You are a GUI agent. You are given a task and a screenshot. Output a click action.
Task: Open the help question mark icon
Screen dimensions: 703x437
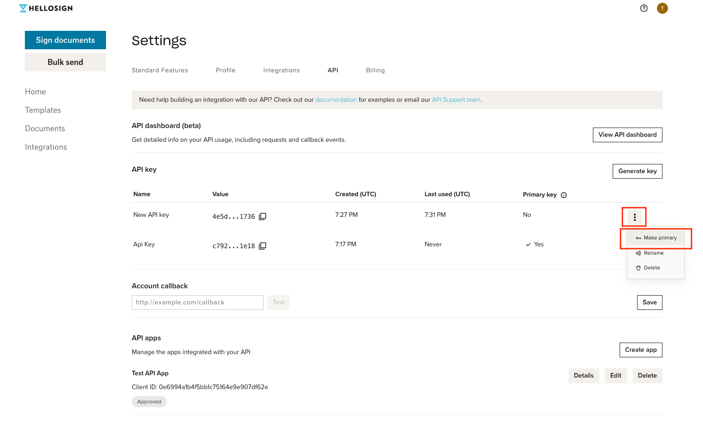(x=644, y=8)
